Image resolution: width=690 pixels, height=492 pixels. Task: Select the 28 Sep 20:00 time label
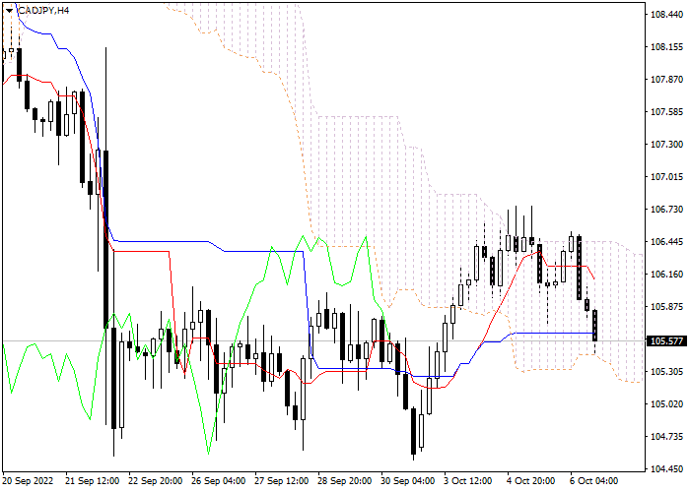pos(344,481)
